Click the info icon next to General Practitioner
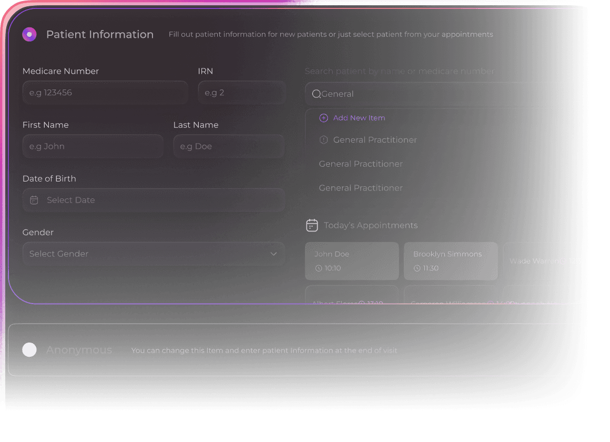The image size is (610, 442). (324, 140)
